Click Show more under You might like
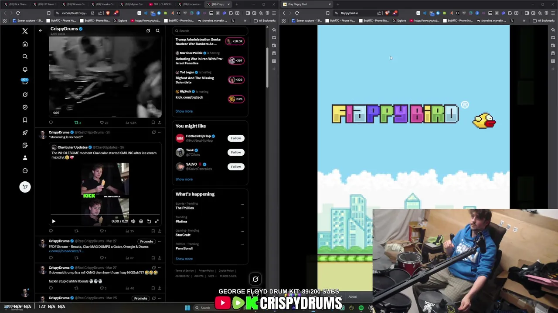The width and height of the screenshot is (558, 313). 184,179
